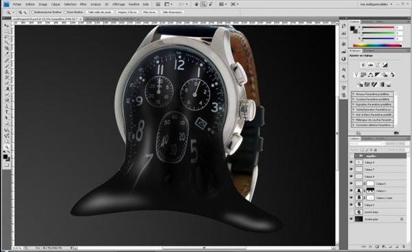Add a Channel Mixer adjustment
Screen dimensions: 412x252
(392, 75)
